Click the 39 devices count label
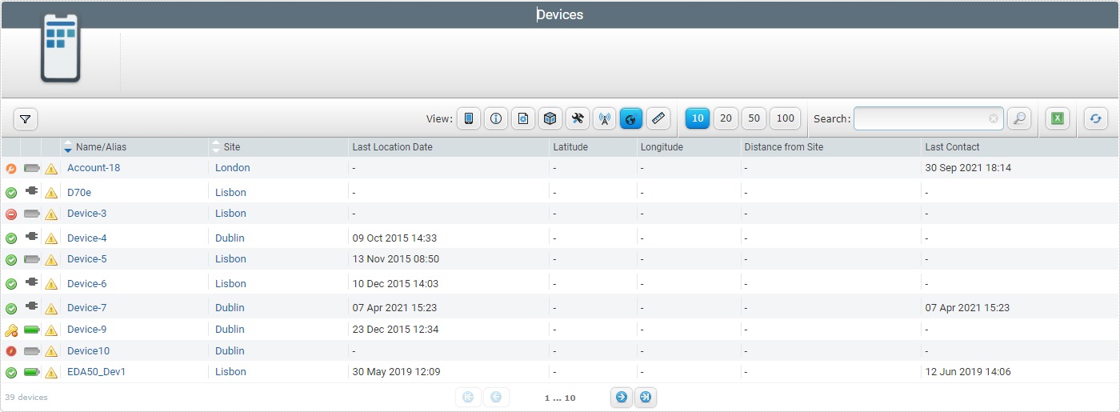1120x412 pixels. pyautogui.click(x=26, y=398)
